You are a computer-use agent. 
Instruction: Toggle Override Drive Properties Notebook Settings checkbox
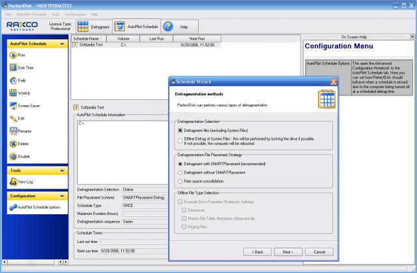(180, 202)
